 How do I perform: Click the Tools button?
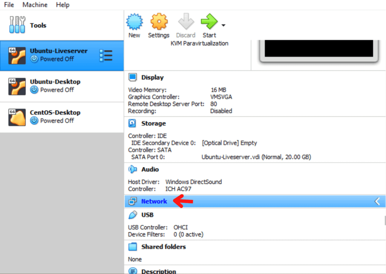tap(38, 25)
